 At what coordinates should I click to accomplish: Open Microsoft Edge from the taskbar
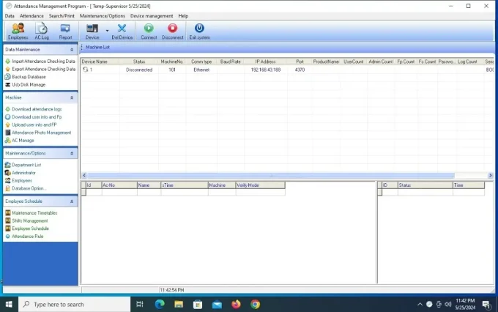click(160, 304)
